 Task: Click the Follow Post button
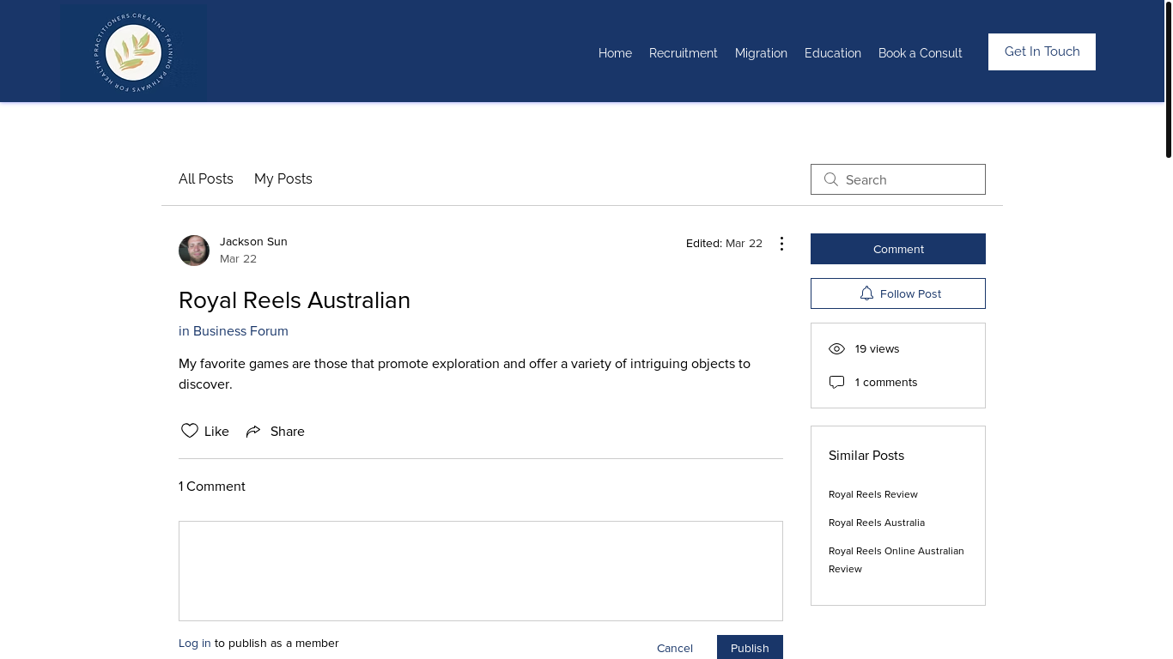(898, 293)
